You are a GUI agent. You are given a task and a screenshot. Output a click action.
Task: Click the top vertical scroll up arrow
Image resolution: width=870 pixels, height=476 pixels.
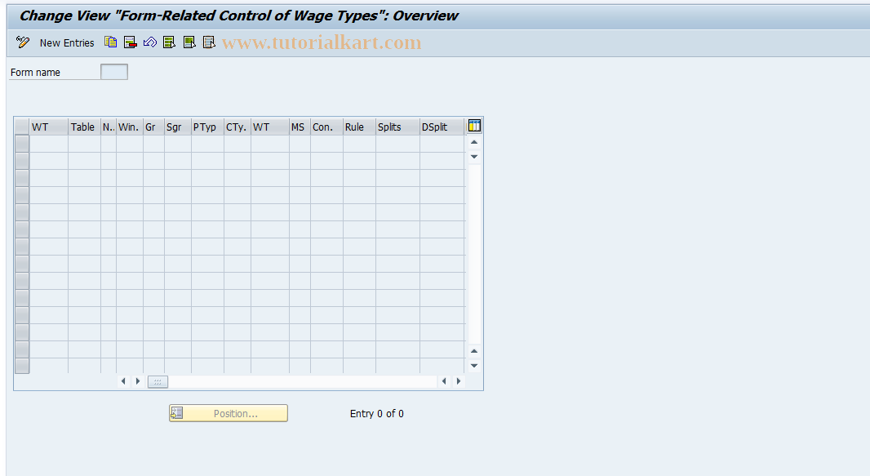pos(474,143)
